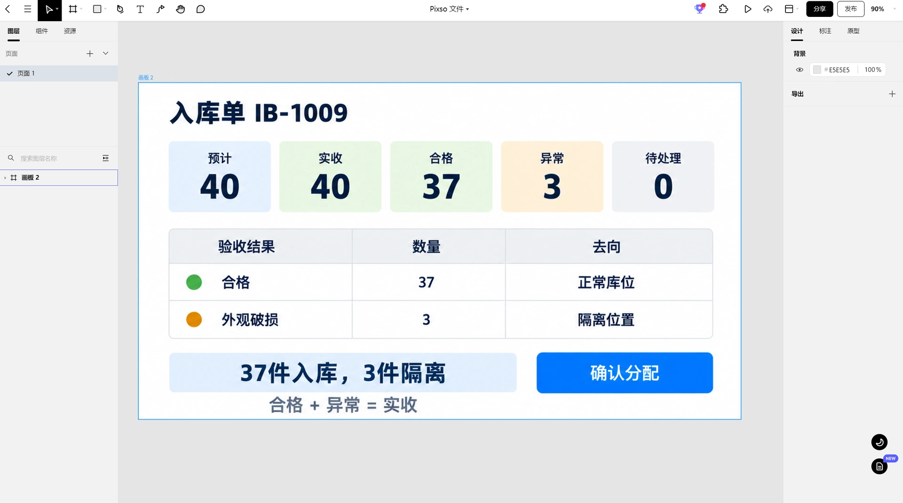
Task: Add a new page with plus
Action: point(90,54)
